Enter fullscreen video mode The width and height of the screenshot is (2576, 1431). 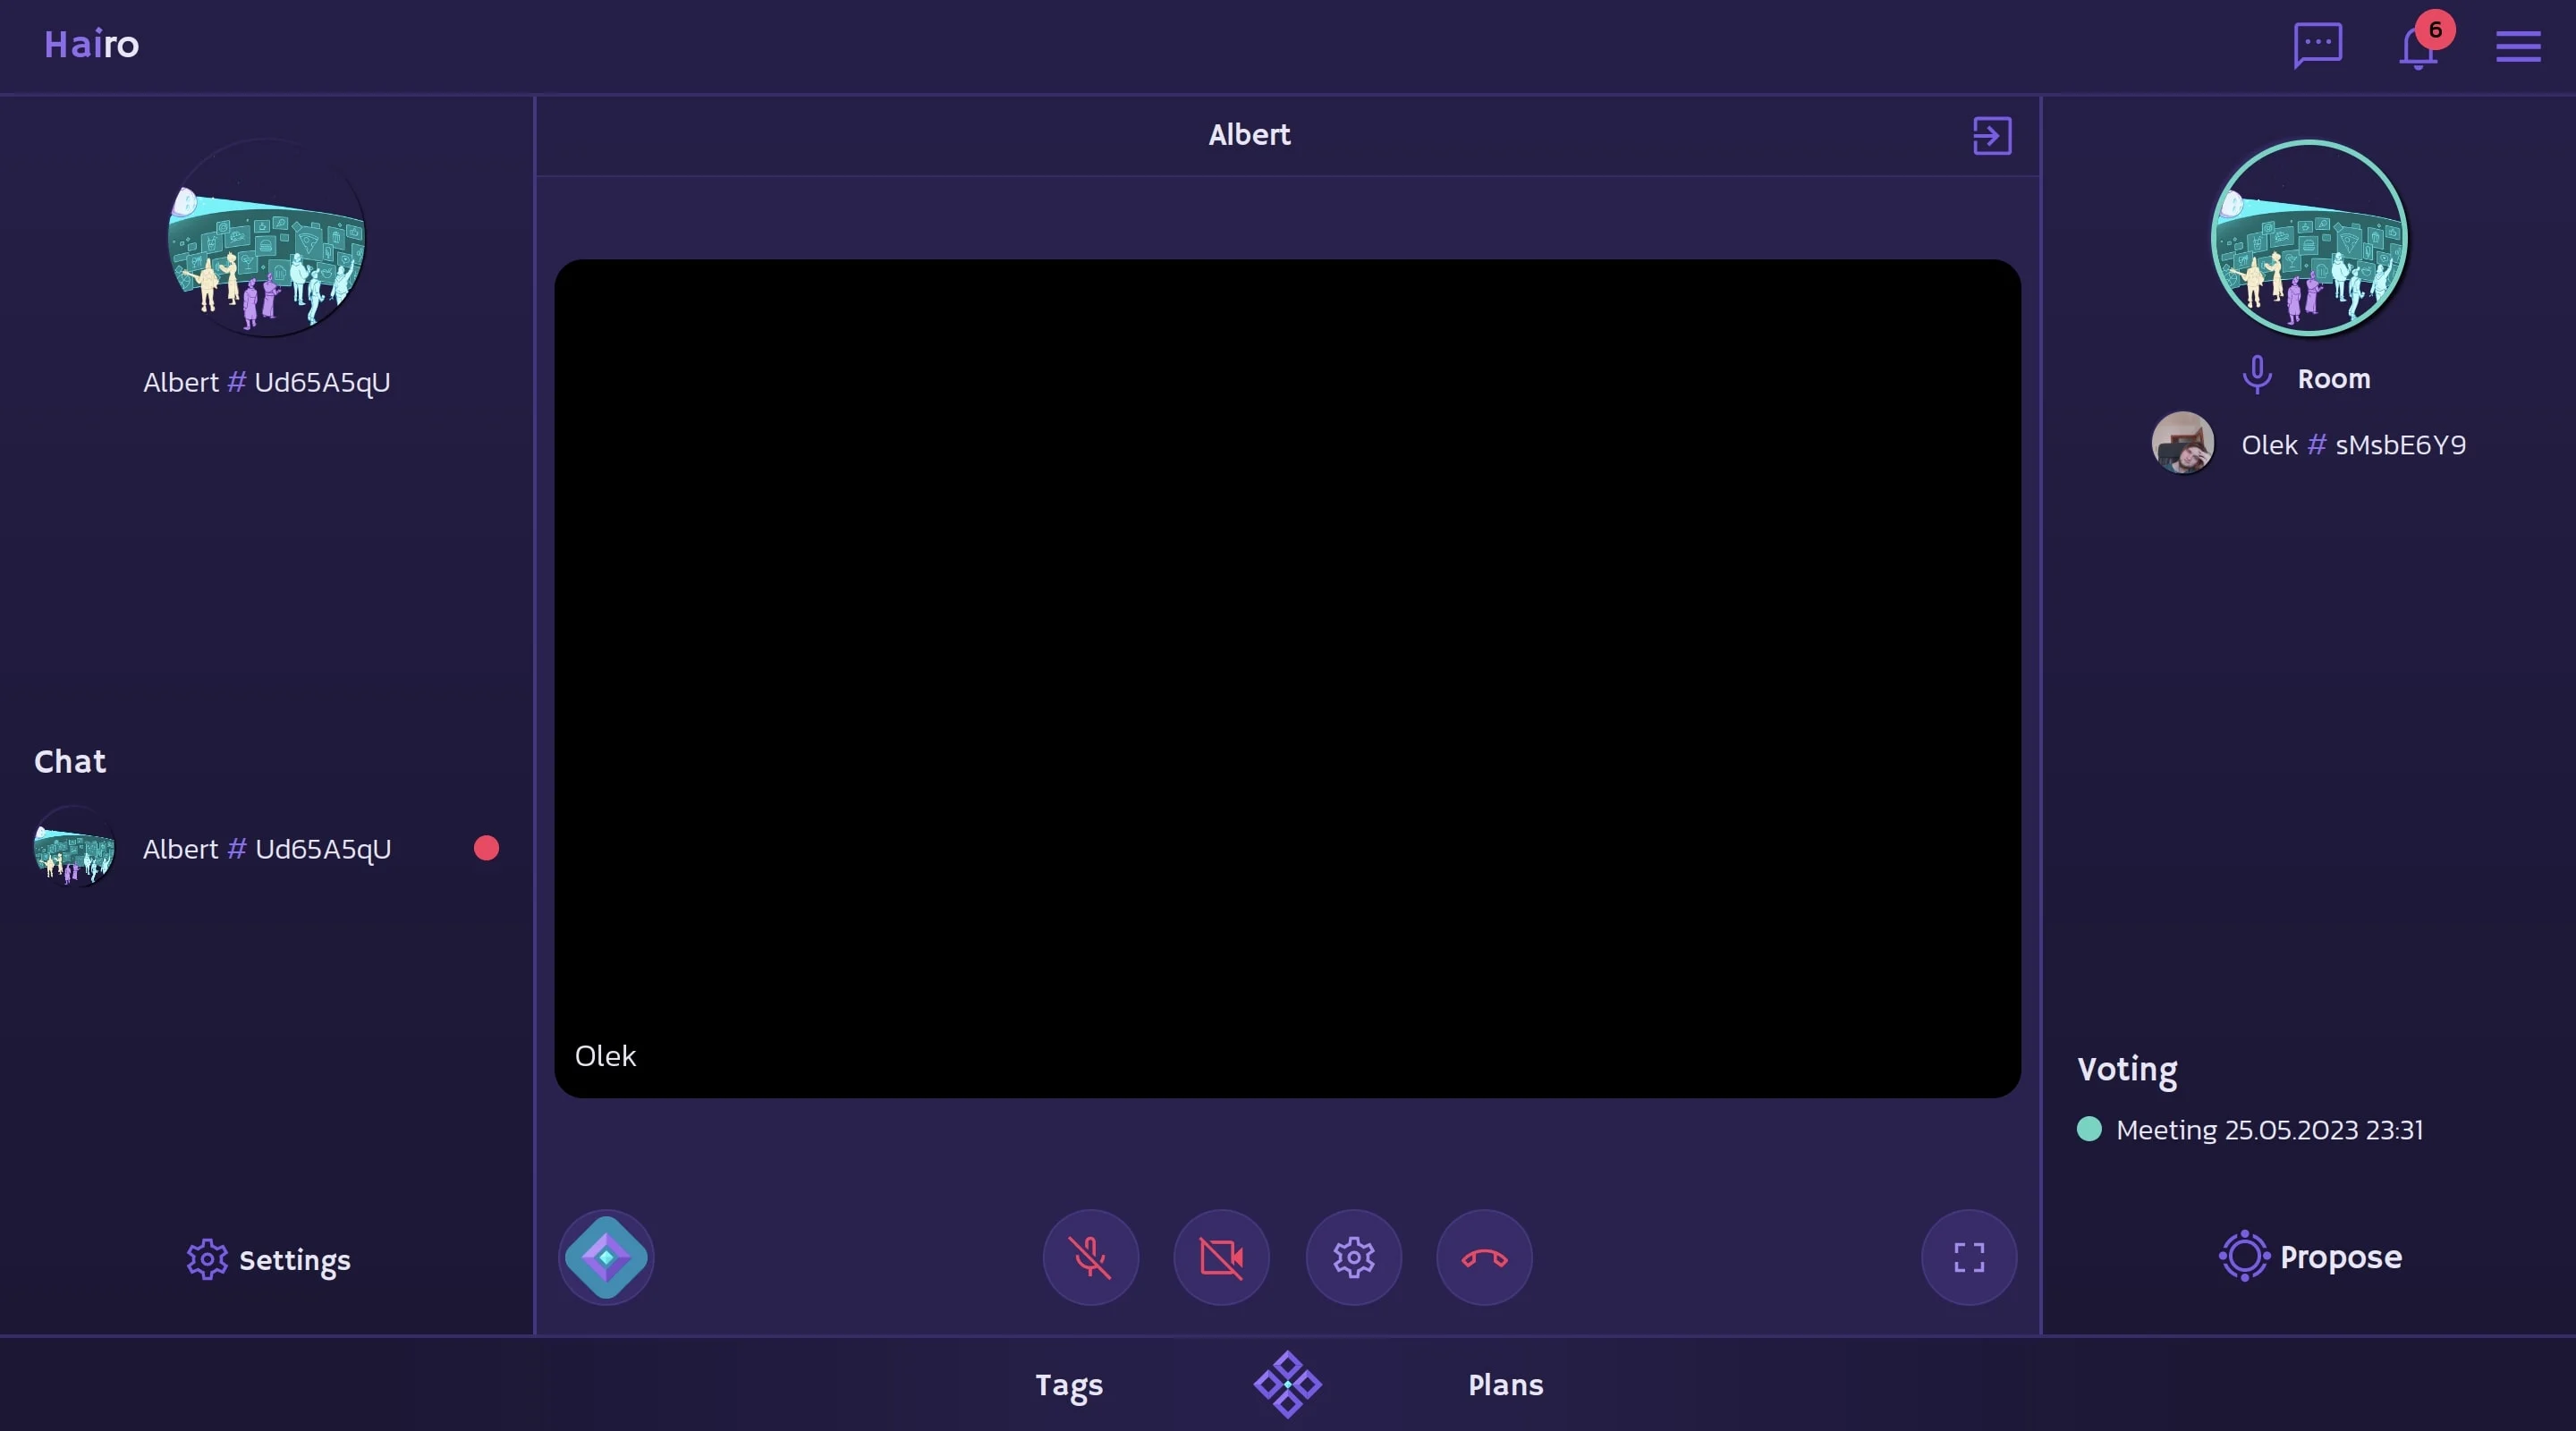coord(1968,1257)
